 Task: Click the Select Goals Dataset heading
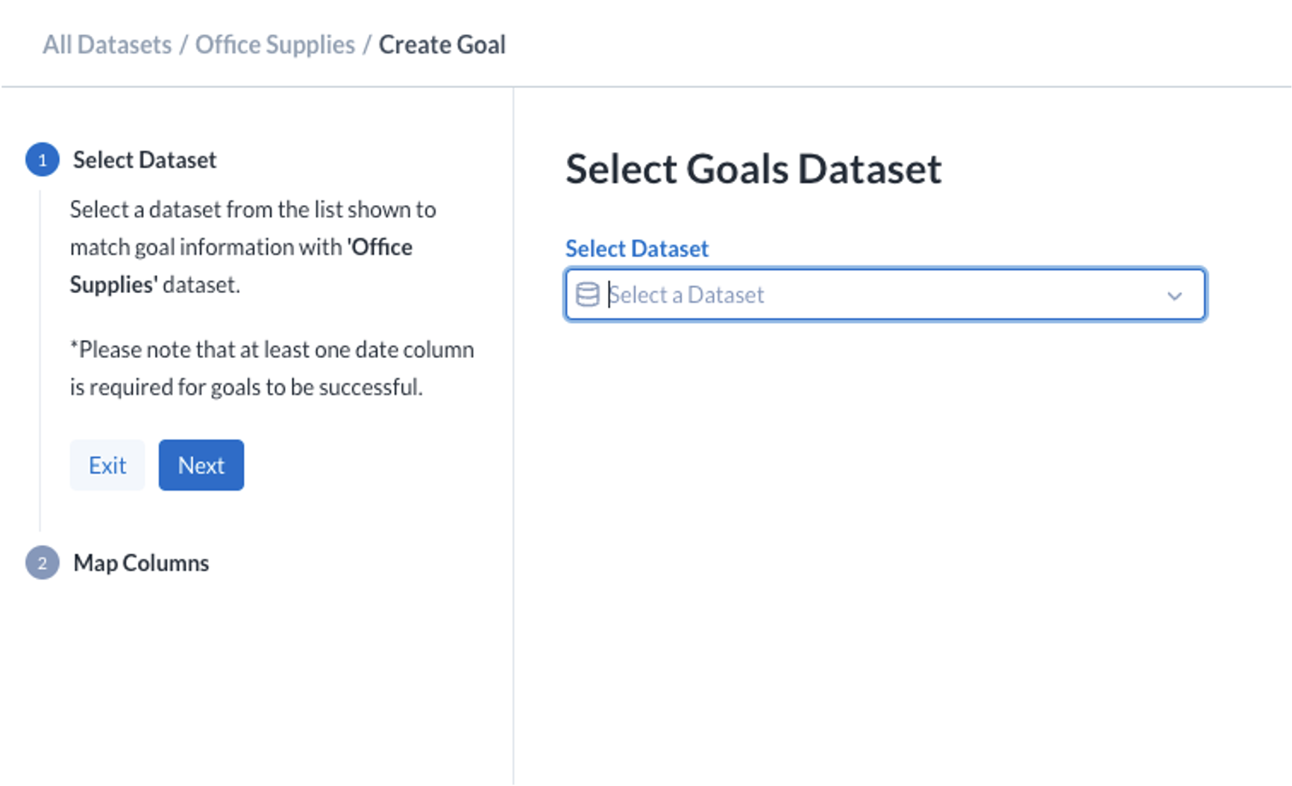point(753,169)
